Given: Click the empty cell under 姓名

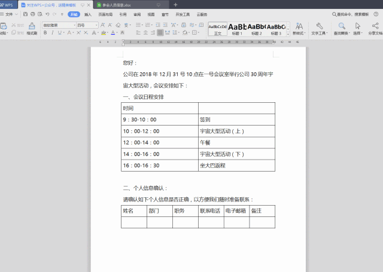Looking at the screenshot, I should 134,222.
